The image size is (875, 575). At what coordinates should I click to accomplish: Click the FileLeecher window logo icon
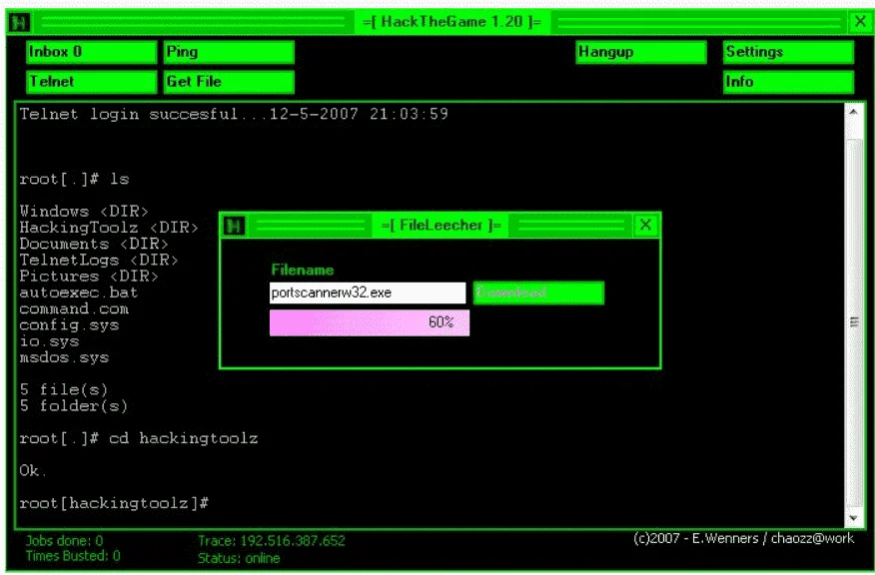[234, 226]
